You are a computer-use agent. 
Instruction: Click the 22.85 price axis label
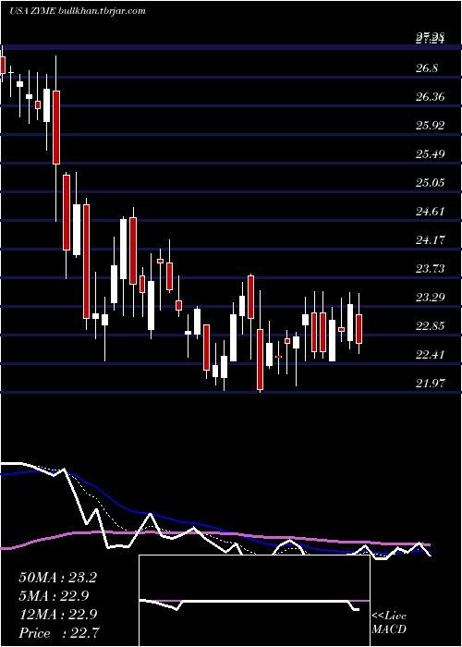[x=430, y=326]
